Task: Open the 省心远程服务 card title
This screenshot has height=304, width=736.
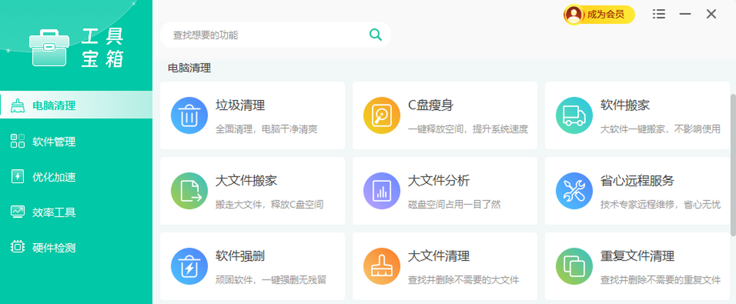Action: coord(637,181)
